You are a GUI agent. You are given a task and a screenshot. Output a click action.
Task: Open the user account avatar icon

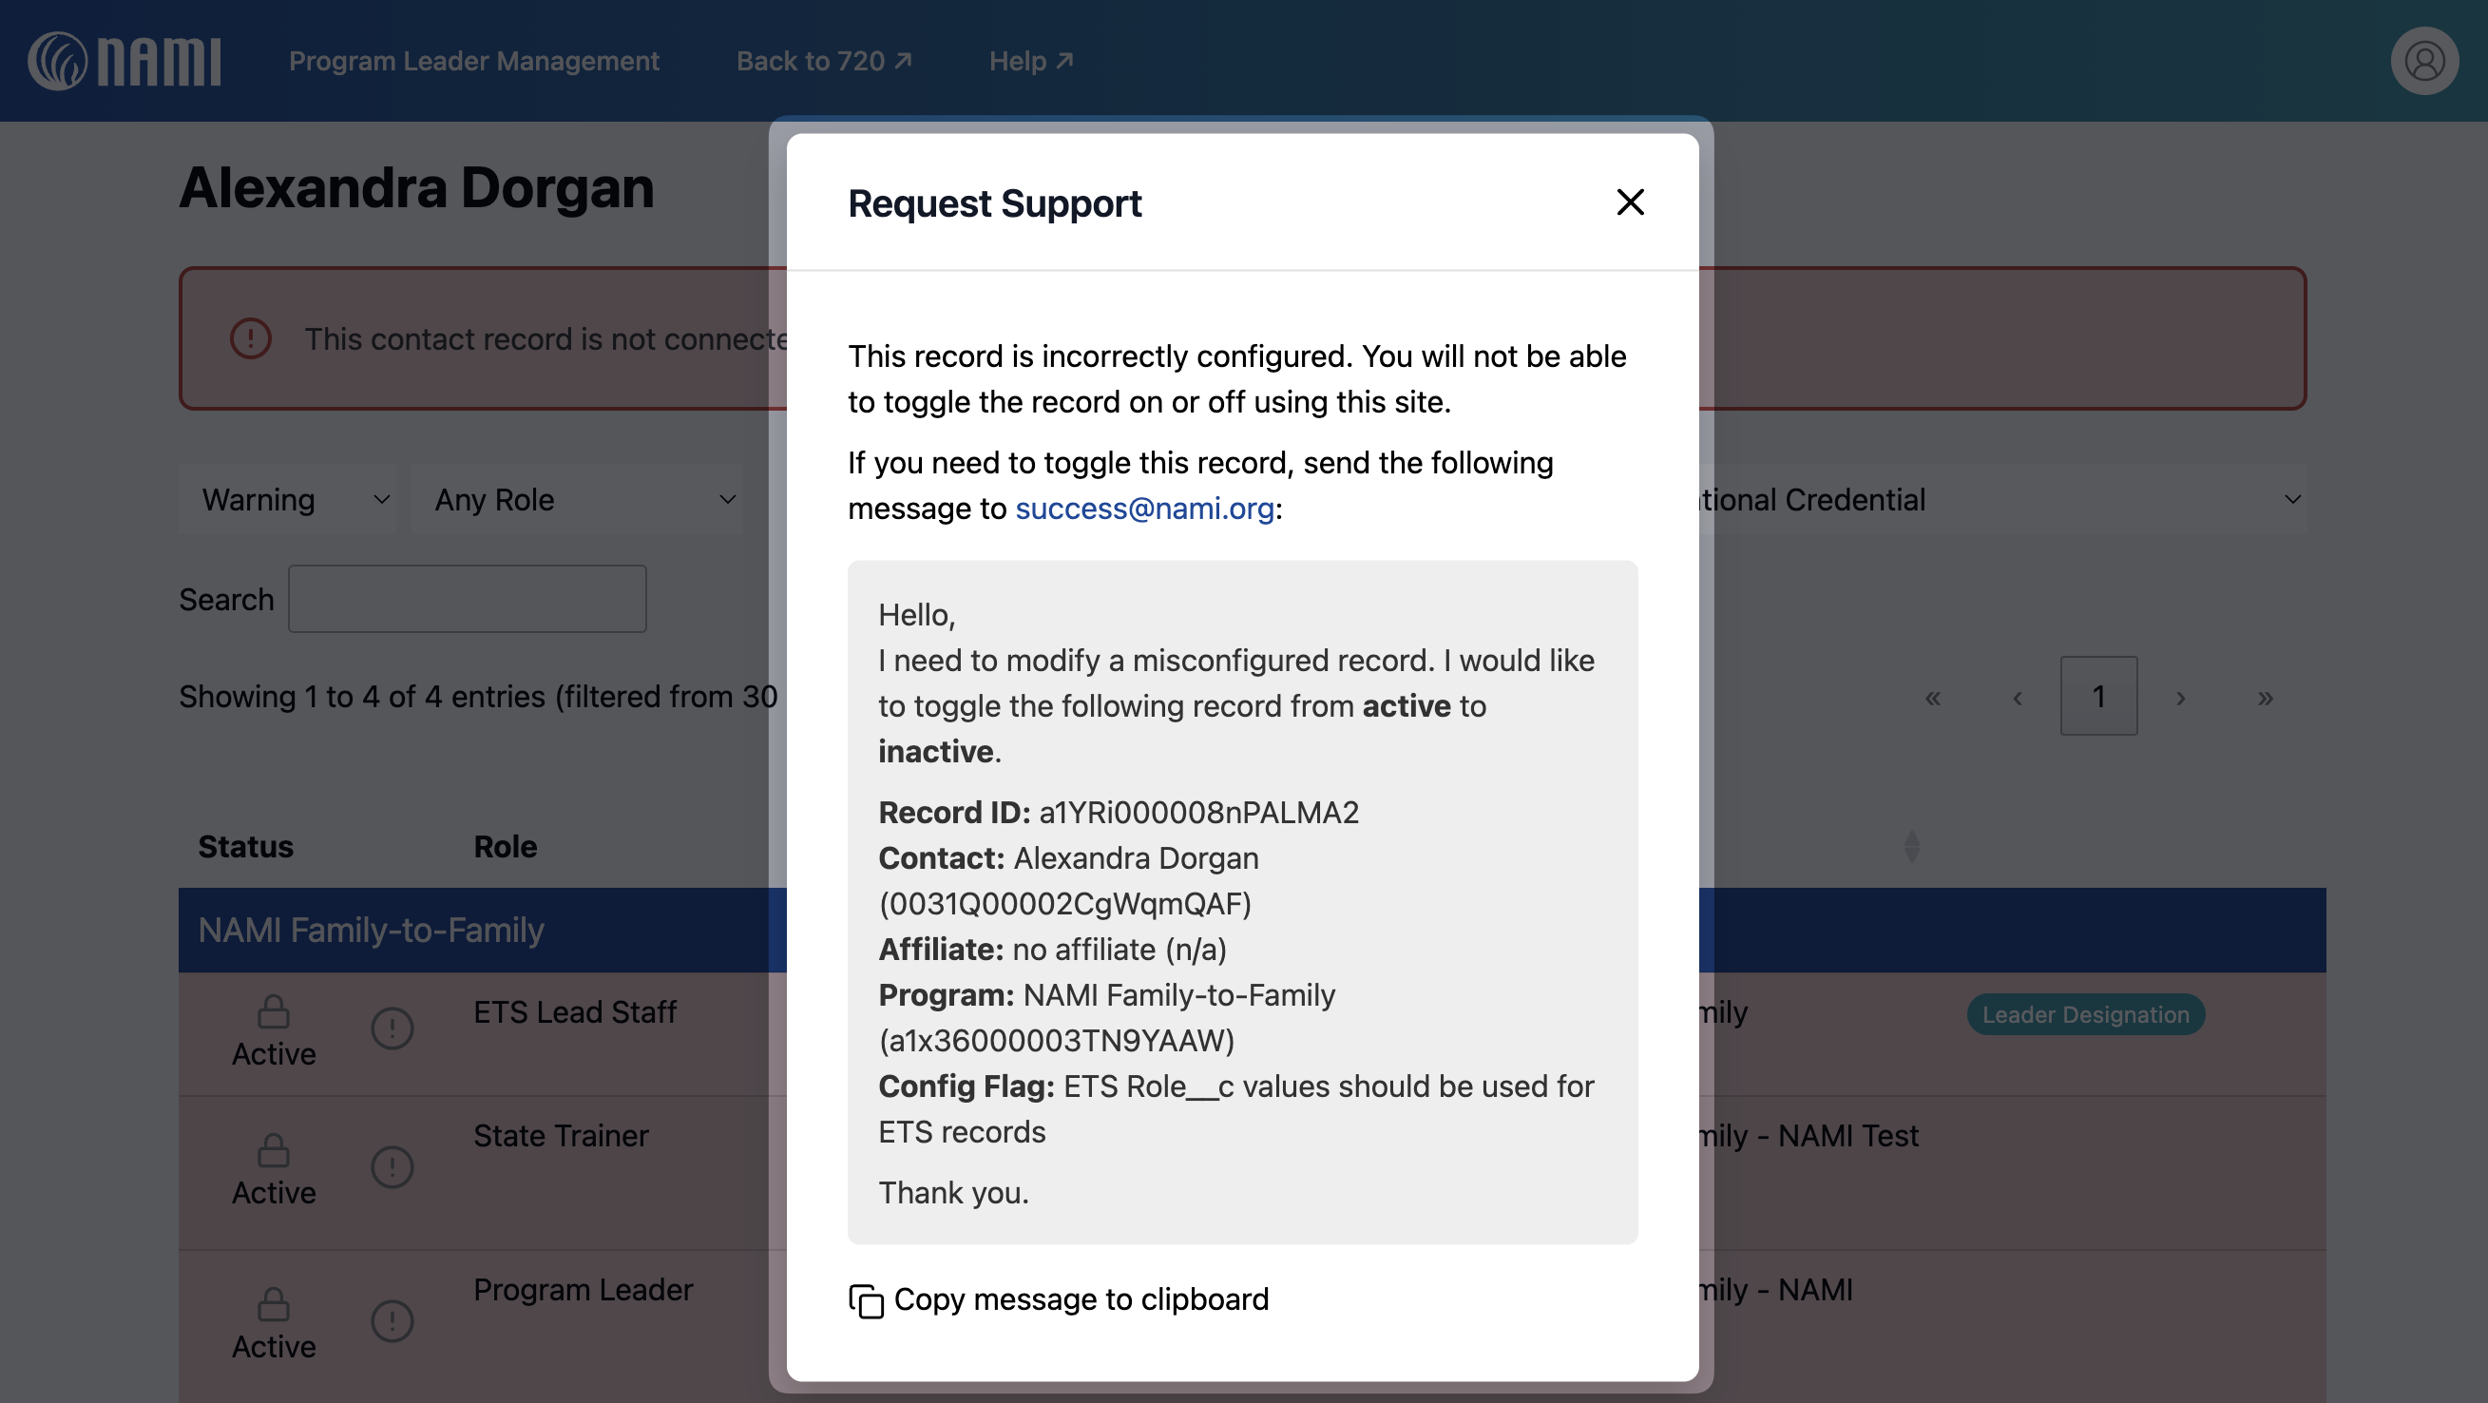pyautogui.click(x=2423, y=61)
